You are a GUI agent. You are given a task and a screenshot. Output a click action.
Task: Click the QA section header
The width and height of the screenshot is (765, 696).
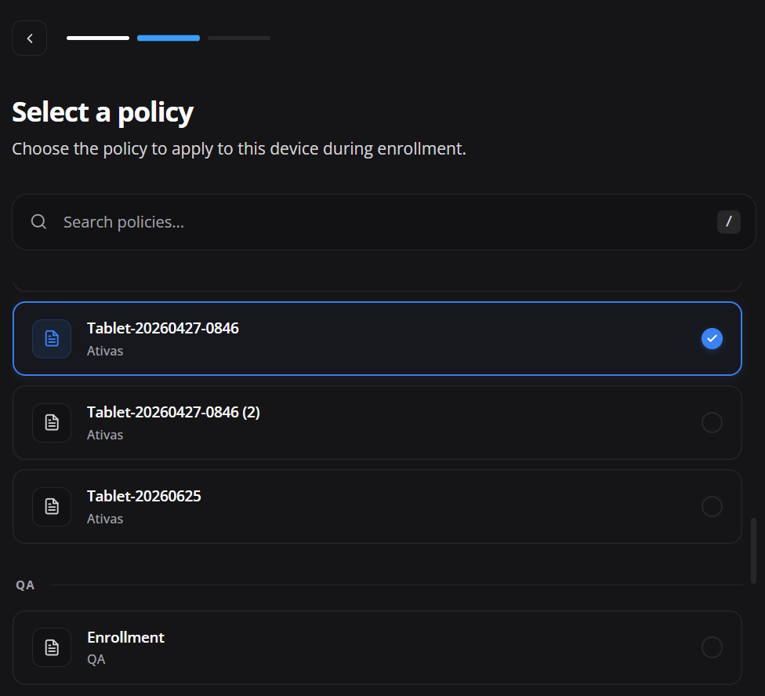point(25,585)
